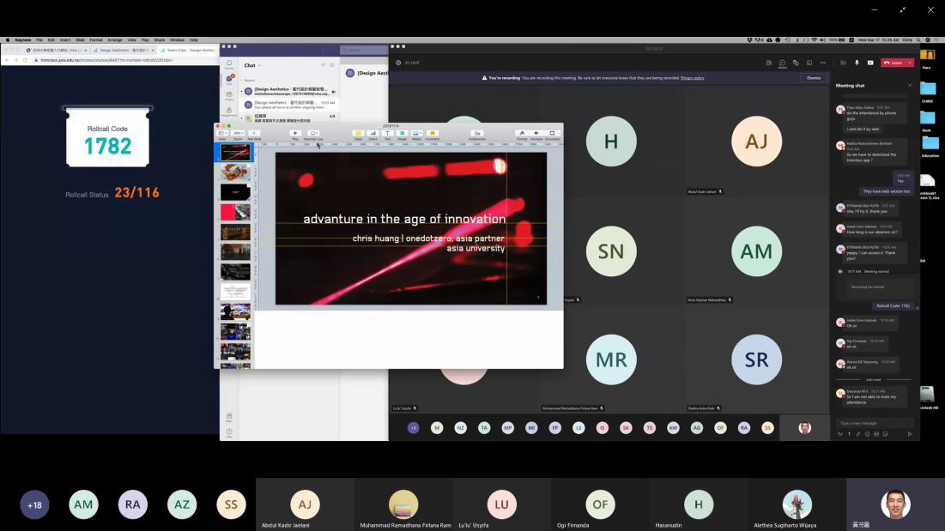Open breakout rooms icon in meeting toolbar
Viewport: 945px width, 531px height.
pyautogui.click(x=809, y=63)
